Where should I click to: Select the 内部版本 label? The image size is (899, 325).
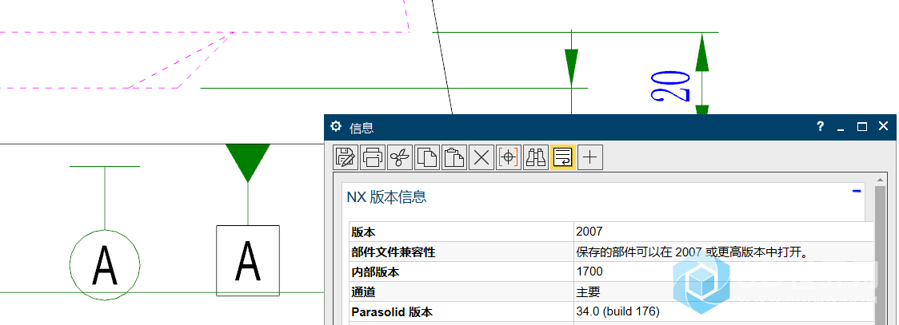(375, 271)
